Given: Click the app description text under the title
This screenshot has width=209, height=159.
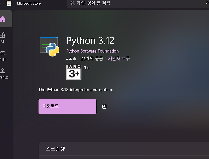Looking at the screenshot, I should pos(76,89).
